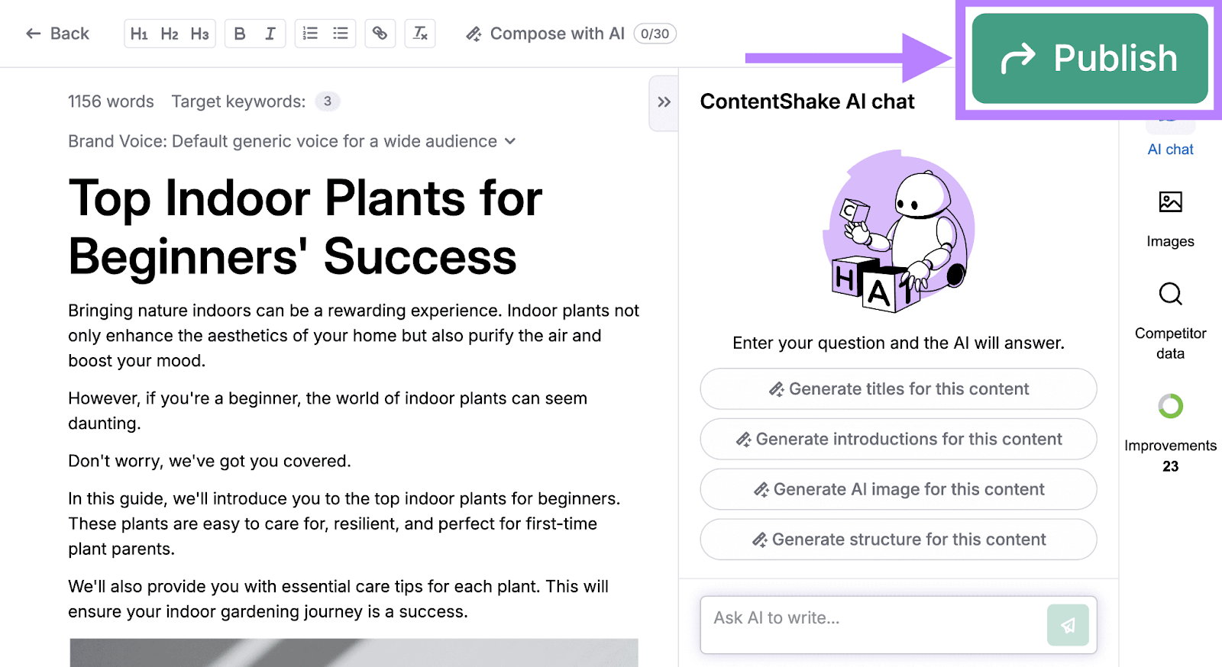Apply Heading 3 format
The width and height of the screenshot is (1222, 667).
(x=200, y=34)
